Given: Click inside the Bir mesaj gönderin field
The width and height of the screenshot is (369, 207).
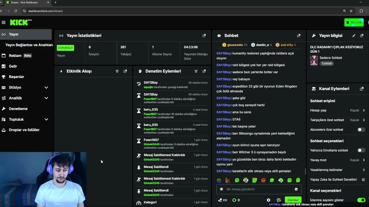Looking at the screenshot, I should 259,189.
